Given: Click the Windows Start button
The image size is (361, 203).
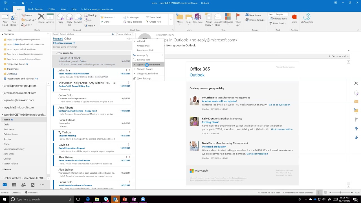Looking at the screenshot, I should point(4,199).
